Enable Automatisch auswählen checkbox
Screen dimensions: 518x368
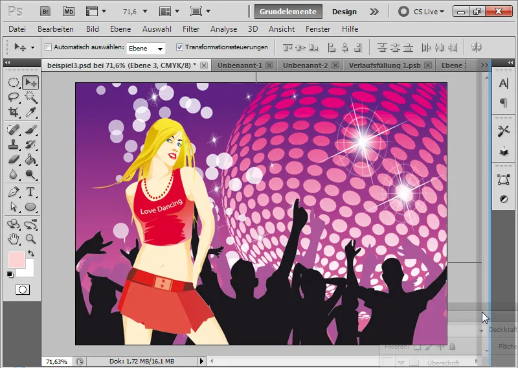click(48, 47)
